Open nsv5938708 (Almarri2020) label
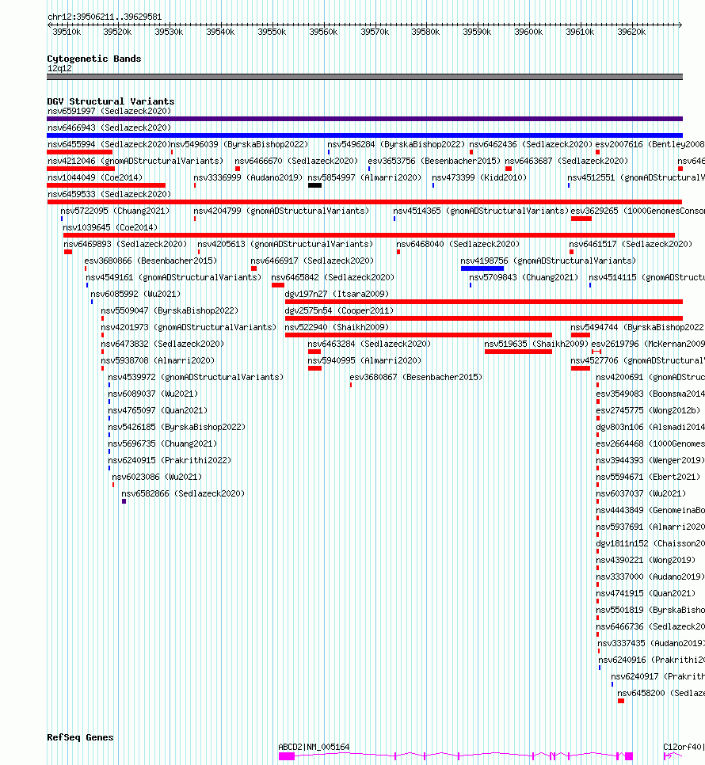Image resolution: width=705 pixels, height=765 pixels. 158,360
